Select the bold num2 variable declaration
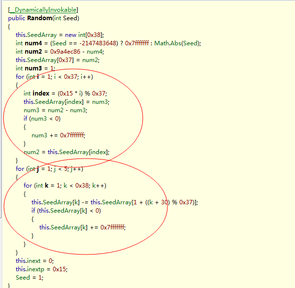Viewport: 295px width, 288px height. tap(33, 52)
